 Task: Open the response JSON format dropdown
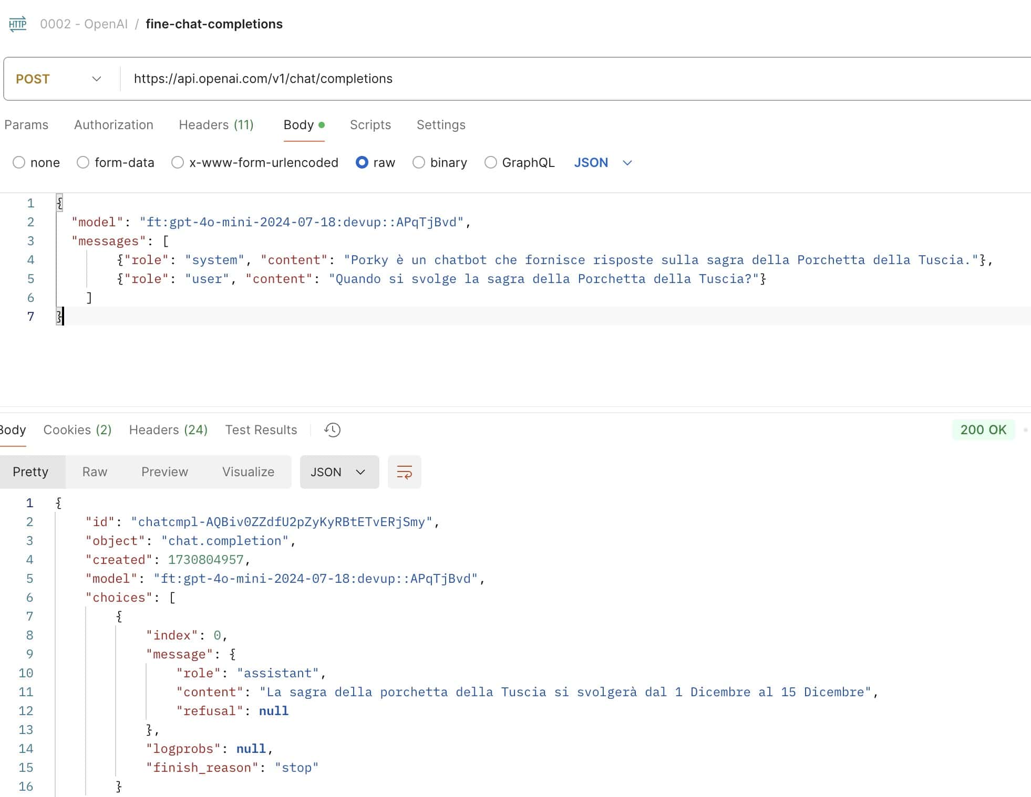339,472
